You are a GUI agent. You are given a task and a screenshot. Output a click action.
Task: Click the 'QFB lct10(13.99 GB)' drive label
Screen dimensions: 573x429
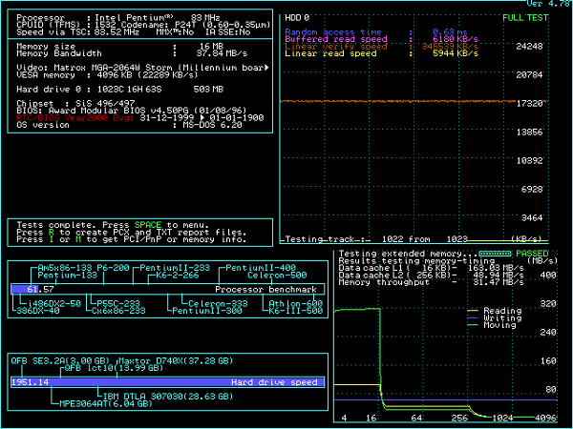tap(114, 368)
